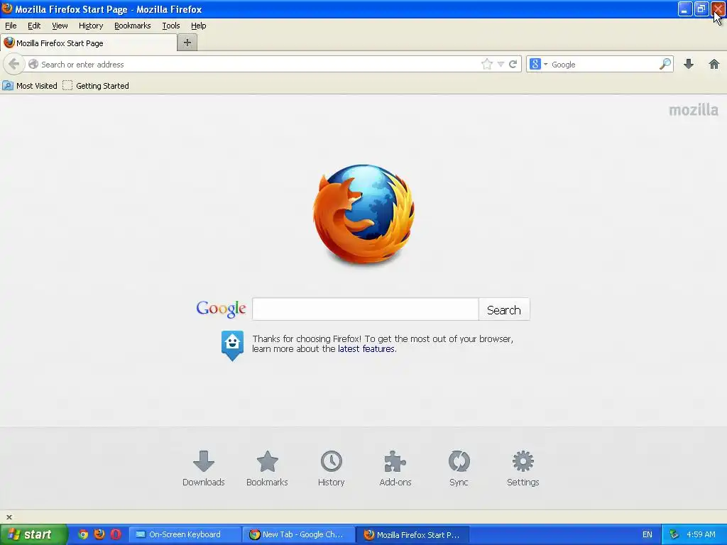The image size is (727, 545).
Task: Launch Firefox from quick launch
Action: pyautogui.click(x=99, y=534)
